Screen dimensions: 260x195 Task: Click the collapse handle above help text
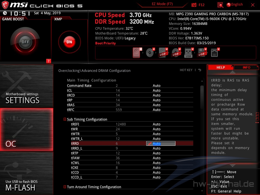click(x=232, y=72)
